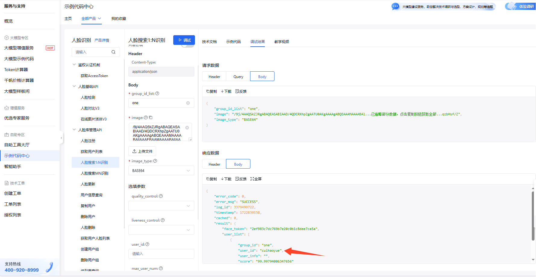536x277 pixels.
Task: Toggle the switch under the 调试 button
Action: 188,45
